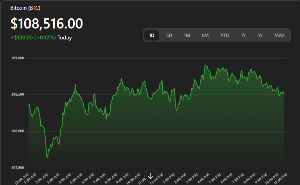Show the YTD price chart
The width and height of the screenshot is (300, 185).
[x=225, y=35]
